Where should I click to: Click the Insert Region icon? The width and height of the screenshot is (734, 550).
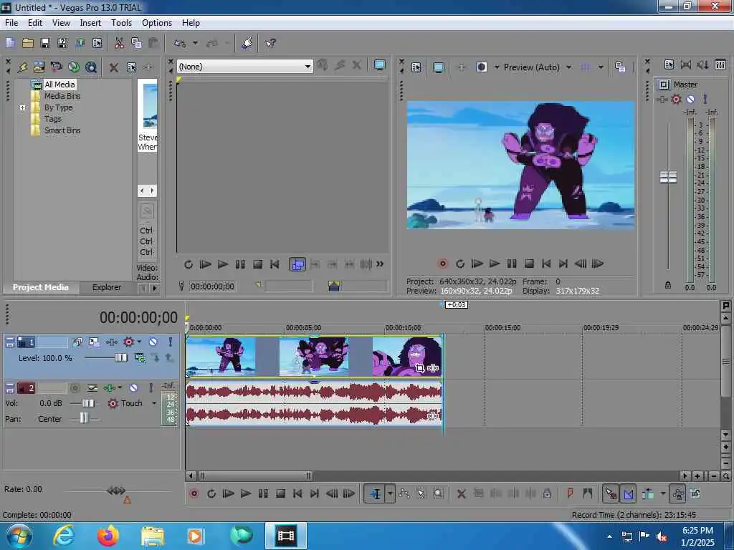coord(588,493)
